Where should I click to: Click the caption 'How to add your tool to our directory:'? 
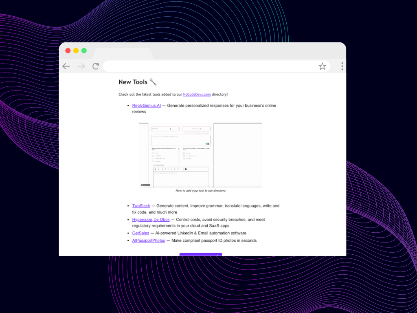201,191
